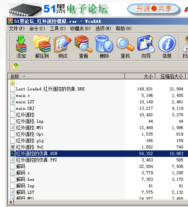Select the parent folder '..' icon
Image resolution: width=188 pixels, height=207 pixels.
13,82
